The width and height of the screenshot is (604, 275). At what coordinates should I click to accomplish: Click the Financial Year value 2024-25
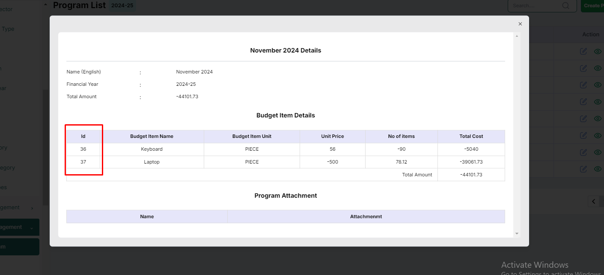pyautogui.click(x=186, y=84)
